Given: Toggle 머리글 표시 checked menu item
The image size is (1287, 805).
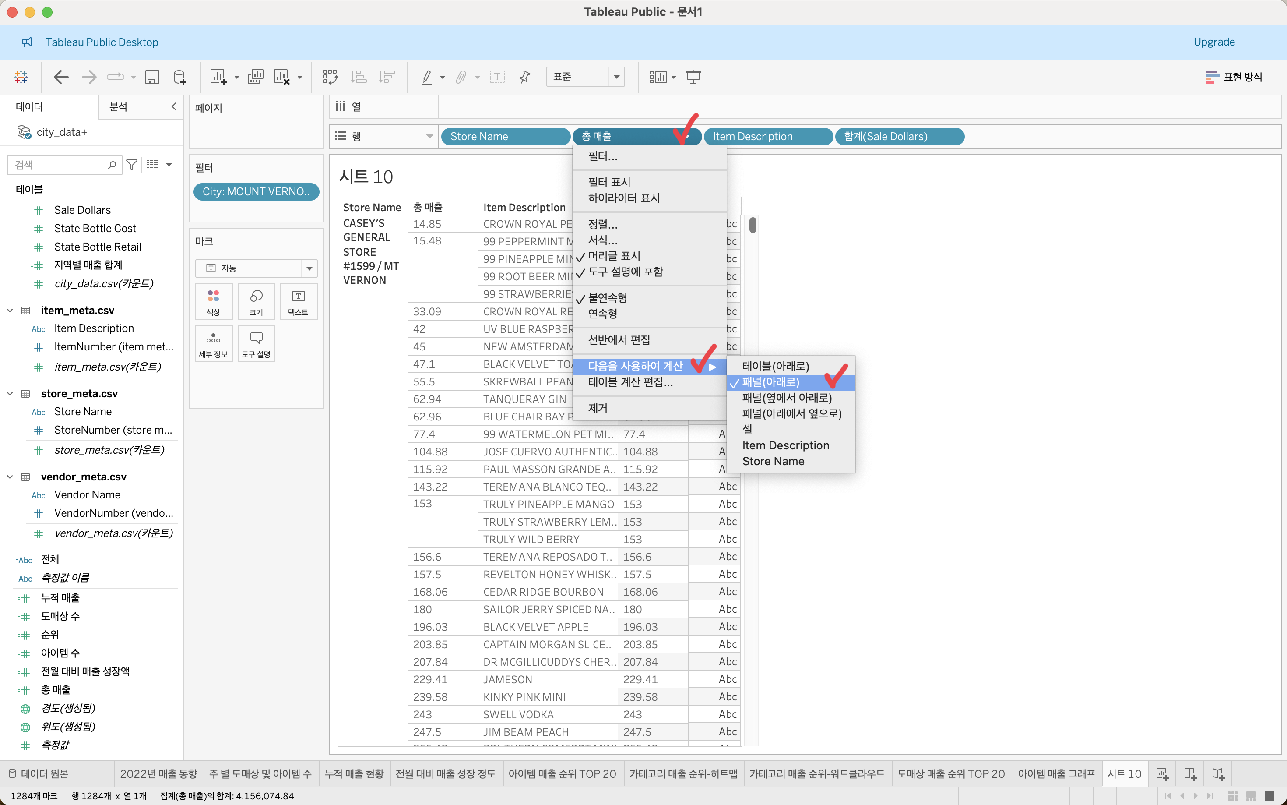Looking at the screenshot, I should click(614, 256).
